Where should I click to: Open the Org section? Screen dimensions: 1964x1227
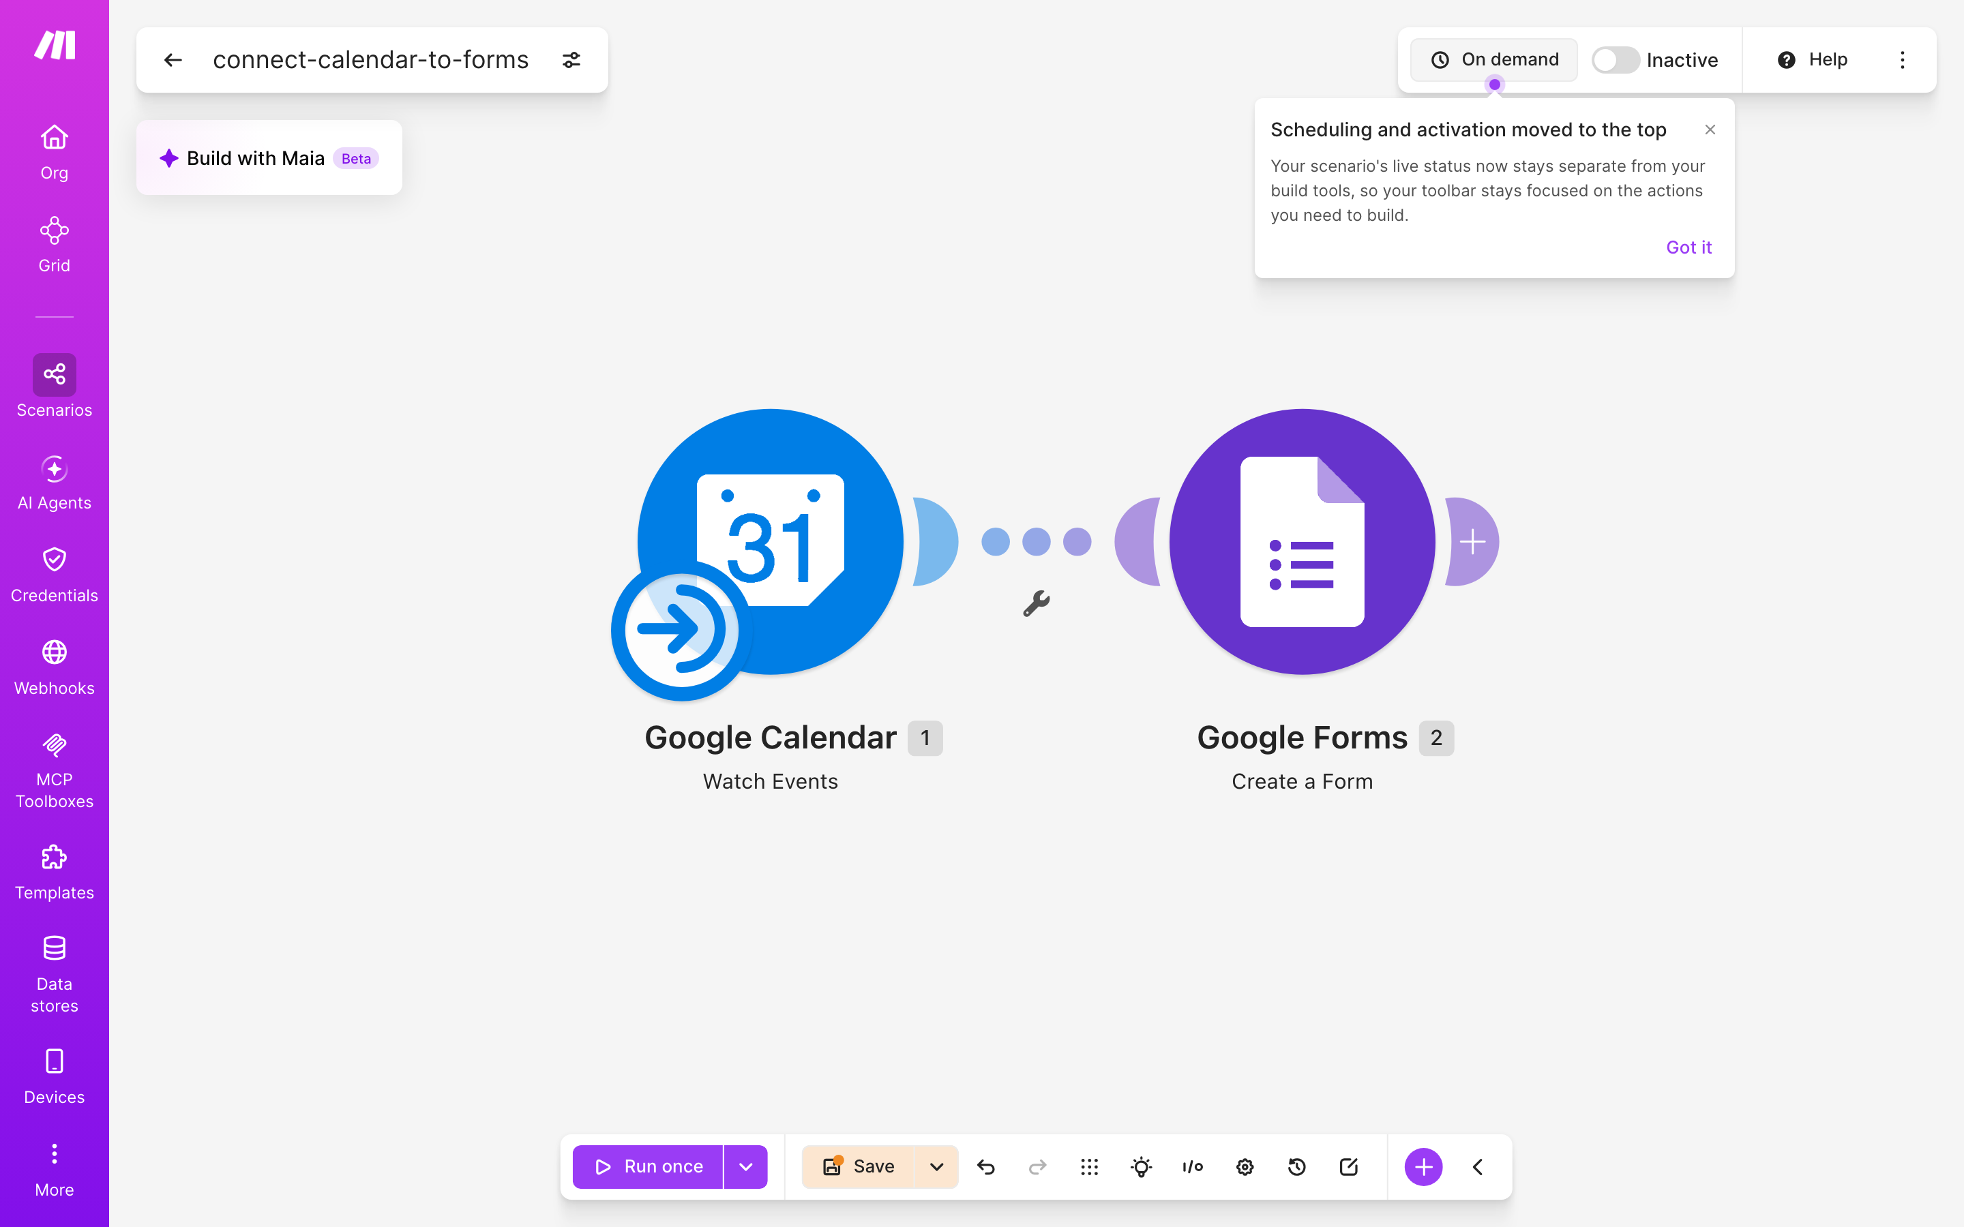pyautogui.click(x=55, y=153)
